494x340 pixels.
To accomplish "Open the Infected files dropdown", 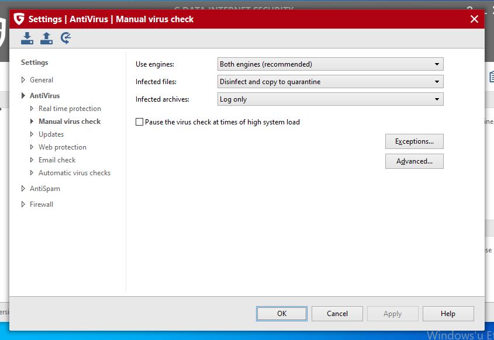I will 330,82.
